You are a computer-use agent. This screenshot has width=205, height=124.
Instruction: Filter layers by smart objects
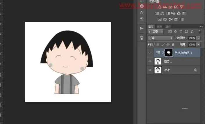coord(192,31)
